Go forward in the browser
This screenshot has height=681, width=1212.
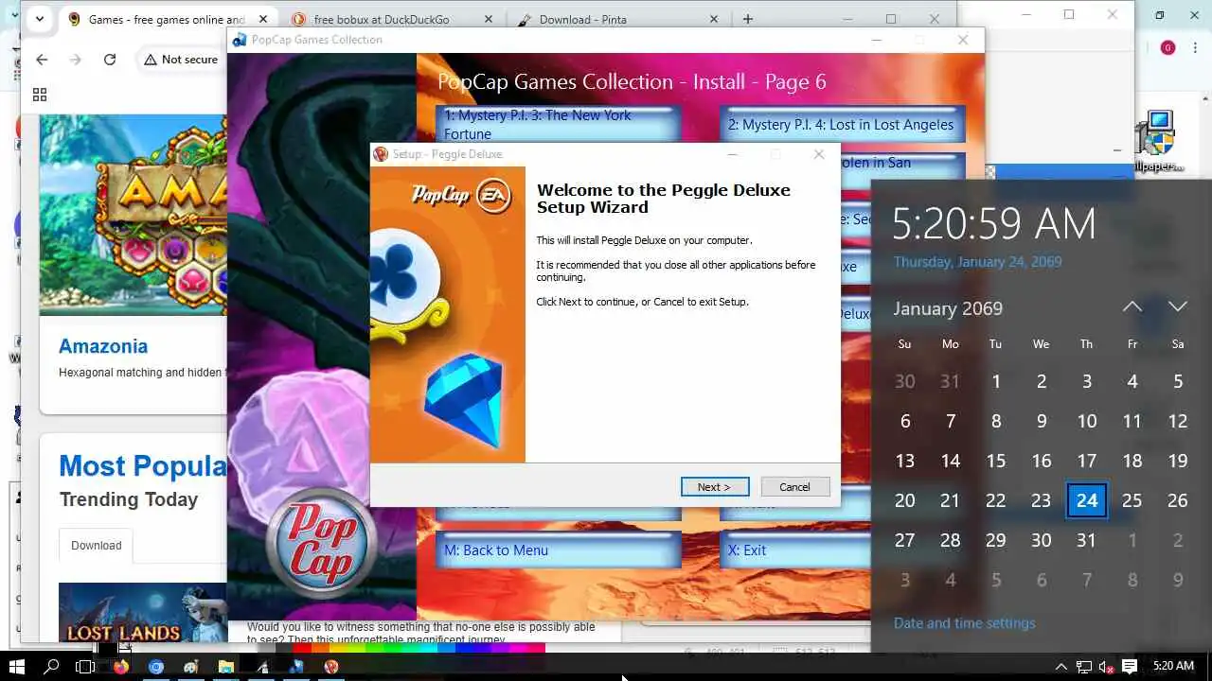coord(76,60)
